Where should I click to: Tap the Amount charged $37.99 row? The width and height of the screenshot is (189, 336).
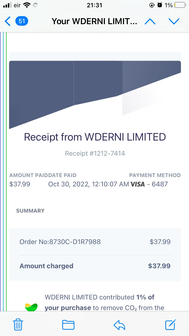click(95, 266)
